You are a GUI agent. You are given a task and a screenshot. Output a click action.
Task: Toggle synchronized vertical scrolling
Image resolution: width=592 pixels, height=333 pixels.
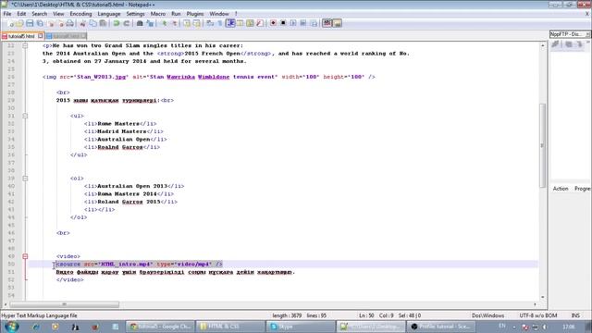click(x=187, y=23)
